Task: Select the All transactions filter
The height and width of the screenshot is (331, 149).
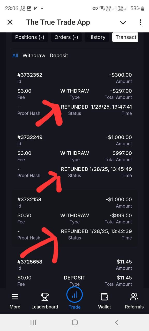Action: pos(15,56)
